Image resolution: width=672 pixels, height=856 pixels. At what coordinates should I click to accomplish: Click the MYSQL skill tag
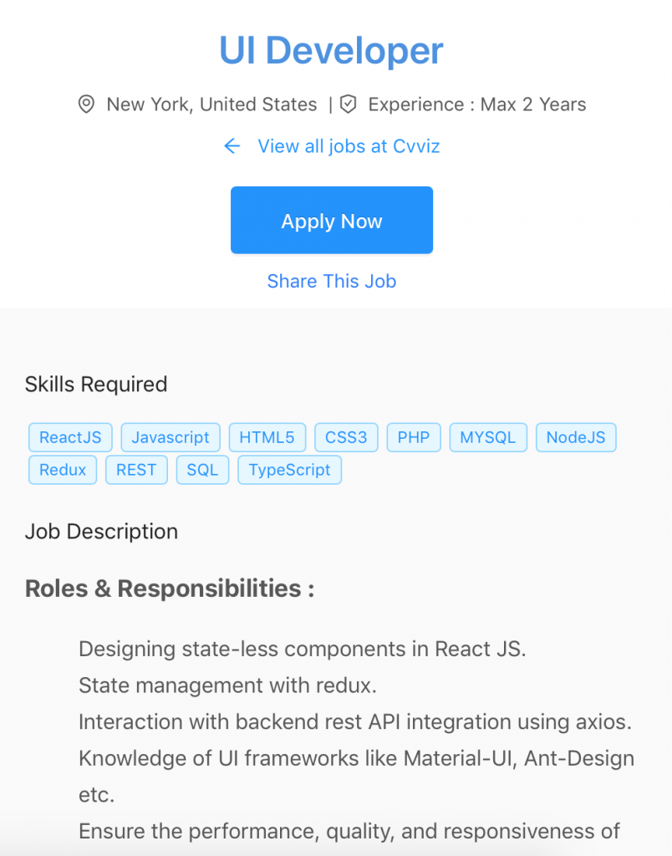point(488,437)
